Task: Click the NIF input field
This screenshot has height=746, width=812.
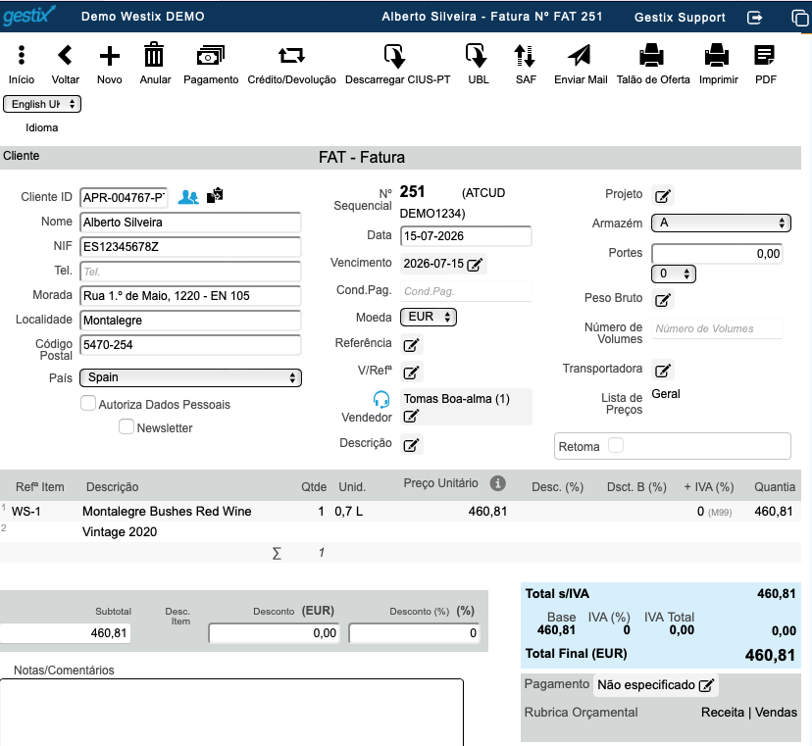Action: pos(190,247)
